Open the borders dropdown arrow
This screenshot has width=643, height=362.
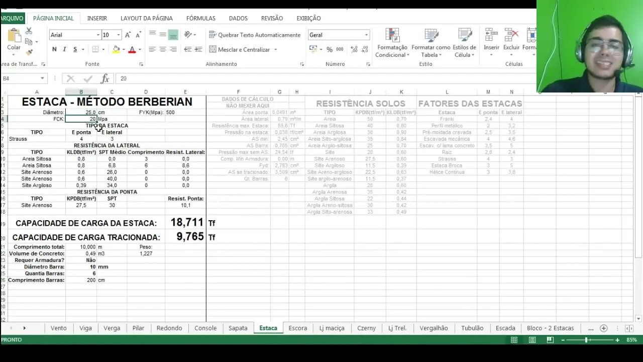(x=103, y=49)
